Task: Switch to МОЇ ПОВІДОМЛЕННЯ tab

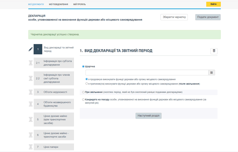Action: (59, 4)
